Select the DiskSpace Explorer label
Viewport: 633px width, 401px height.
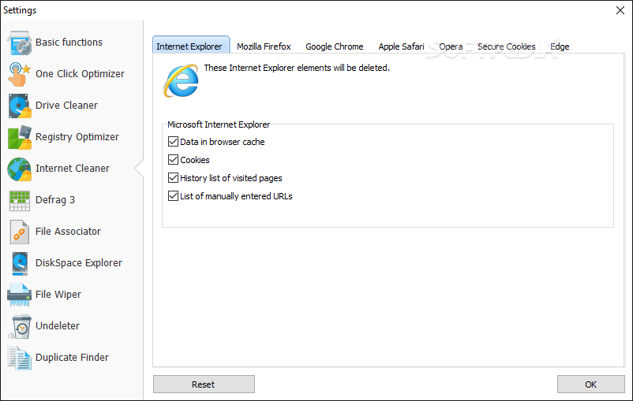pyautogui.click(x=79, y=263)
